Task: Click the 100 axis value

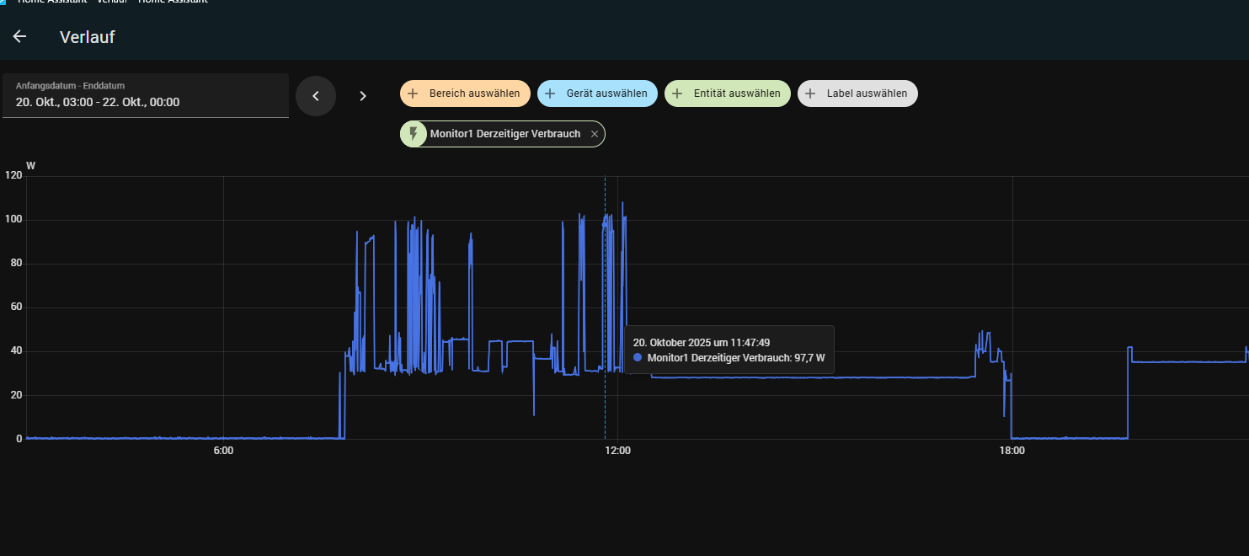Action: pos(13,220)
